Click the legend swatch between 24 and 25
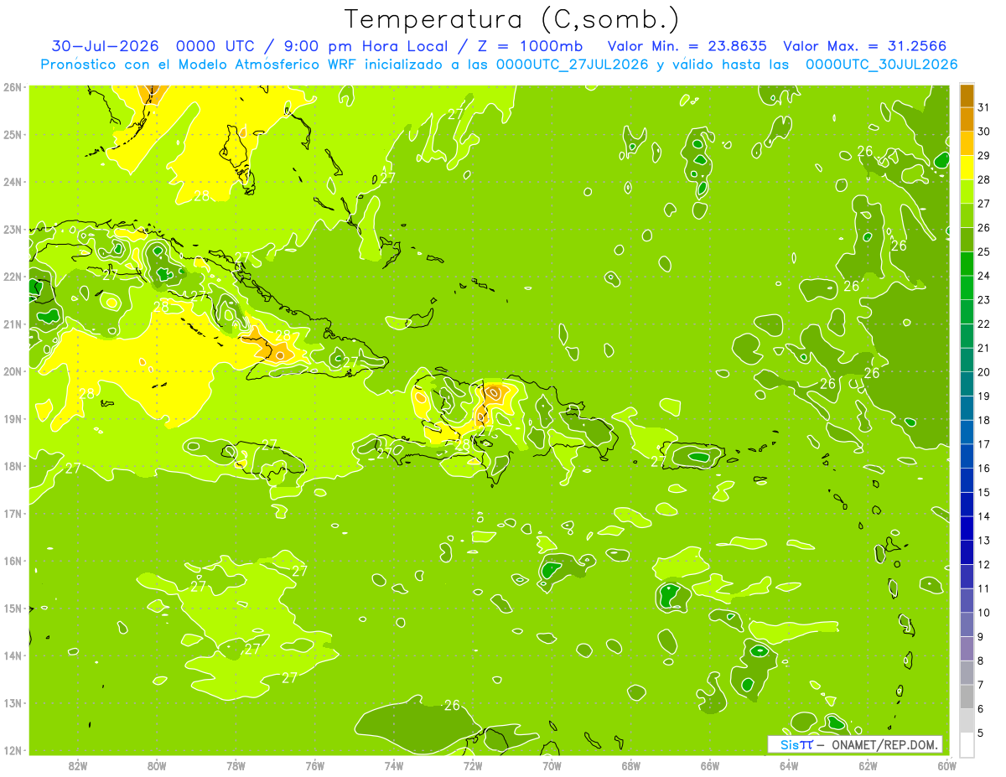This screenshot has width=1006, height=777. click(x=967, y=263)
